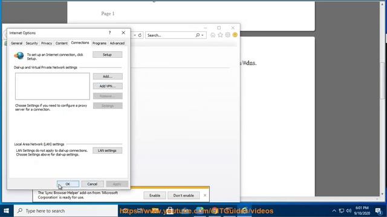
Task: Close the Internet Explorer window
Action: pos(233,28)
